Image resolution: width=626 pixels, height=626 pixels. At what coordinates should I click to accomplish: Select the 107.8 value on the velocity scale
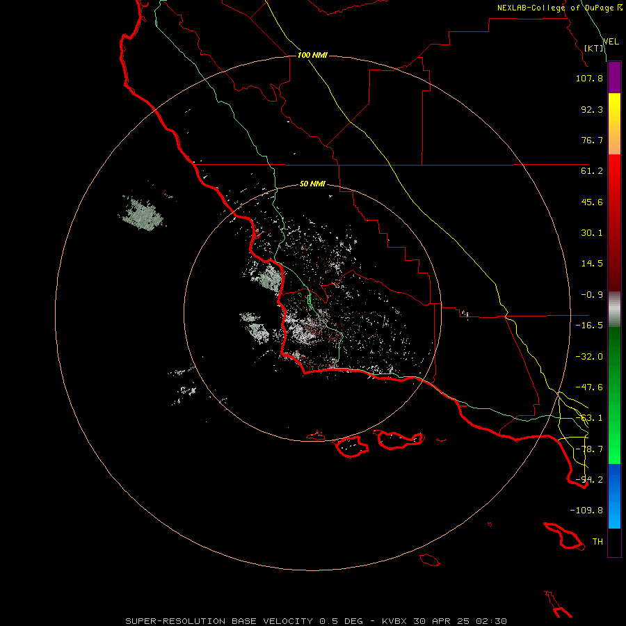[x=589, y=78]
